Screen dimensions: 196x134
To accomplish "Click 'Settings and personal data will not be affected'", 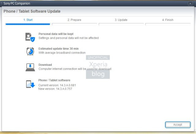I will pyautogui.click(x=69, y=38).
